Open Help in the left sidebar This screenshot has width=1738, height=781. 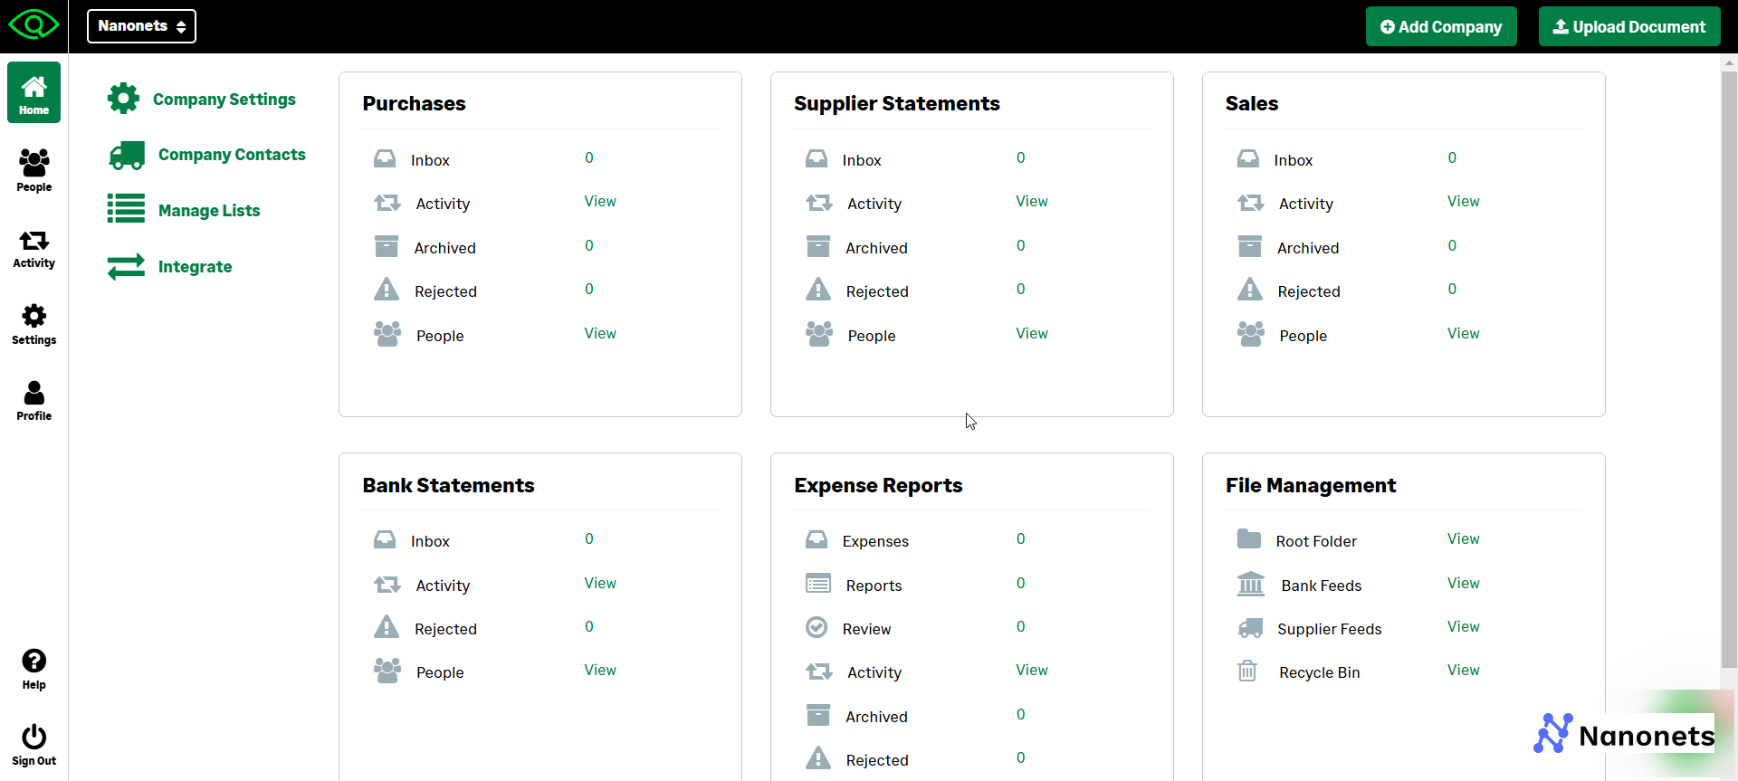pyautogui.click(x=33, y=670)
